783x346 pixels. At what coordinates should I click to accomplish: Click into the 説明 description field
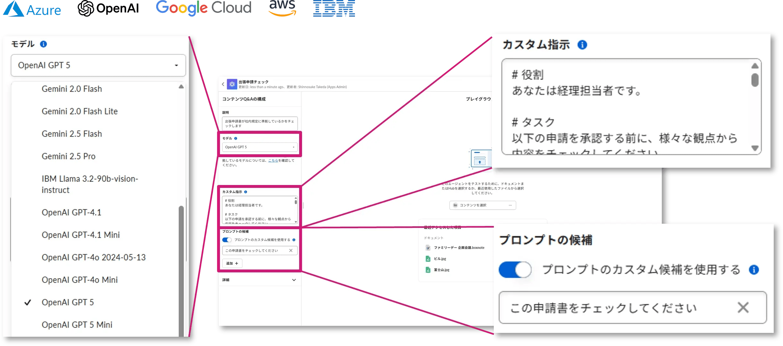(260, 124)
